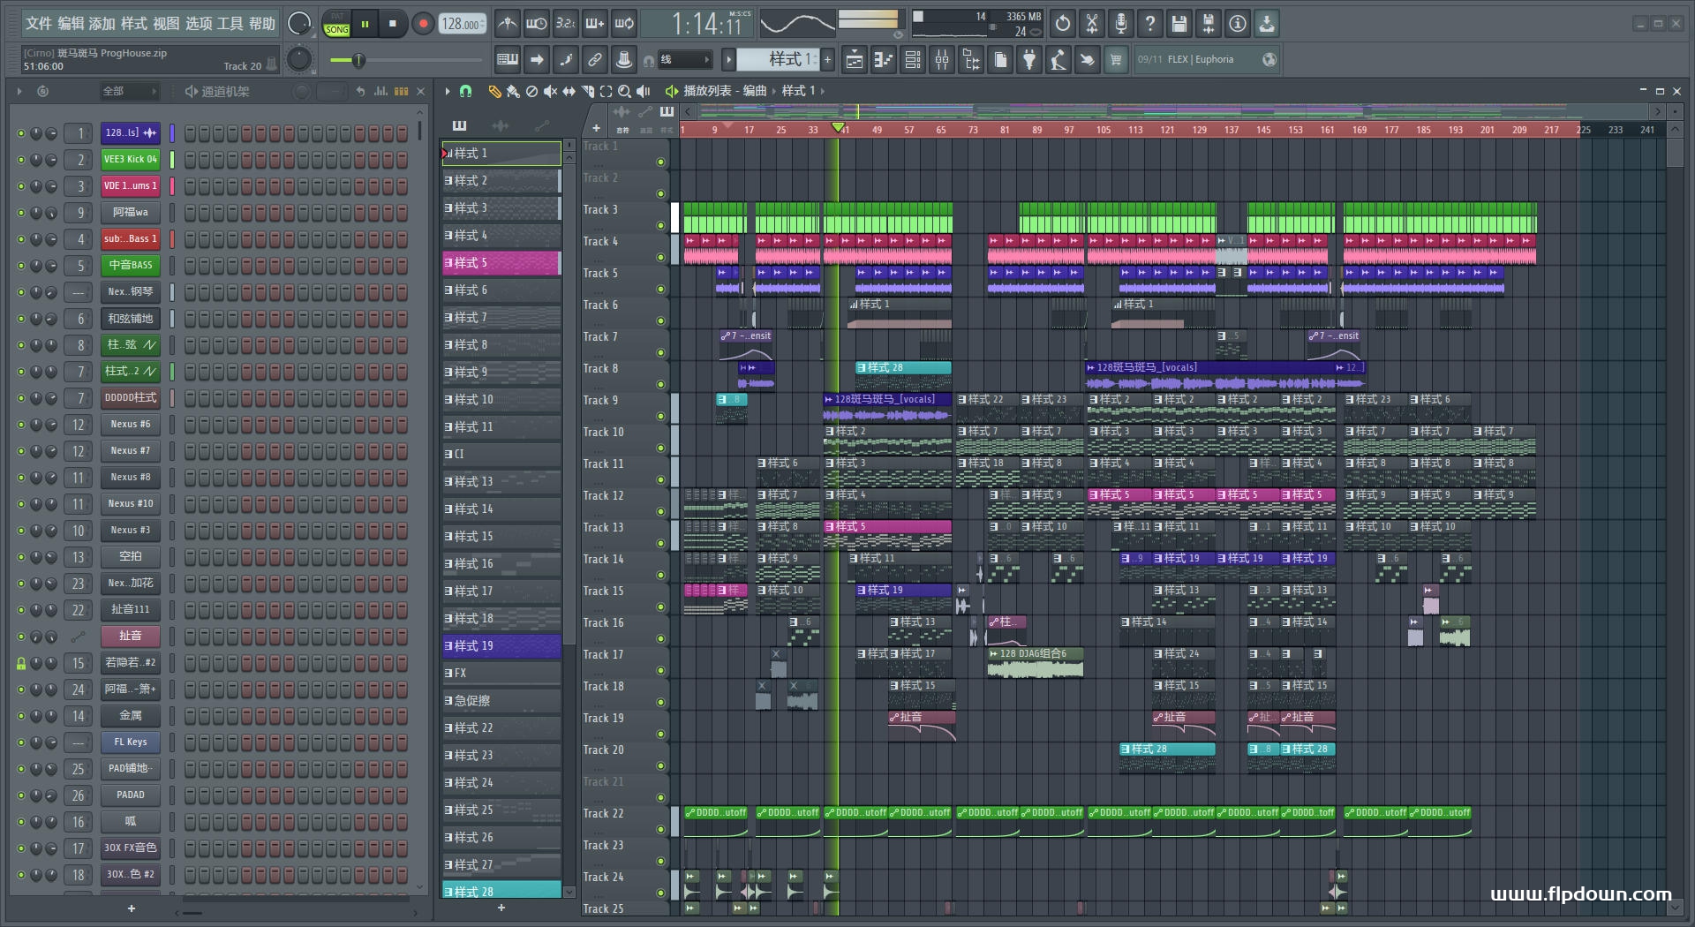Open the 工具 menu

click(x=230, y=24)
